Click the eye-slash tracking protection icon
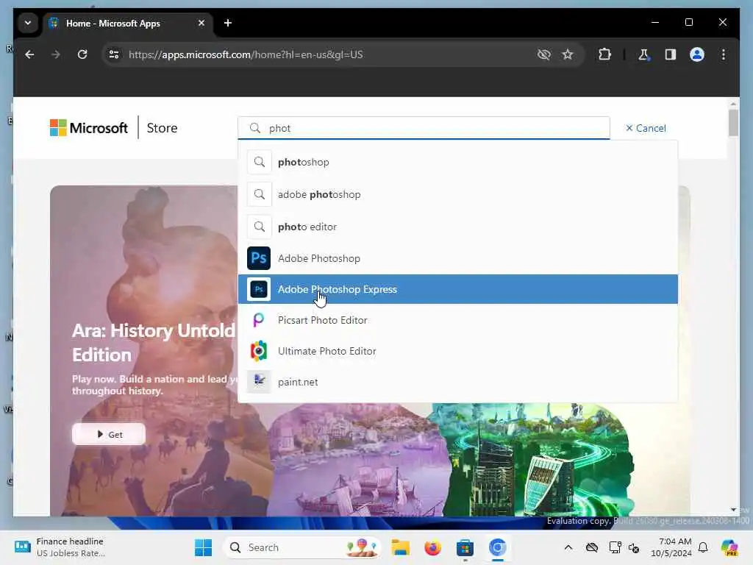 [x=543, y=54]
